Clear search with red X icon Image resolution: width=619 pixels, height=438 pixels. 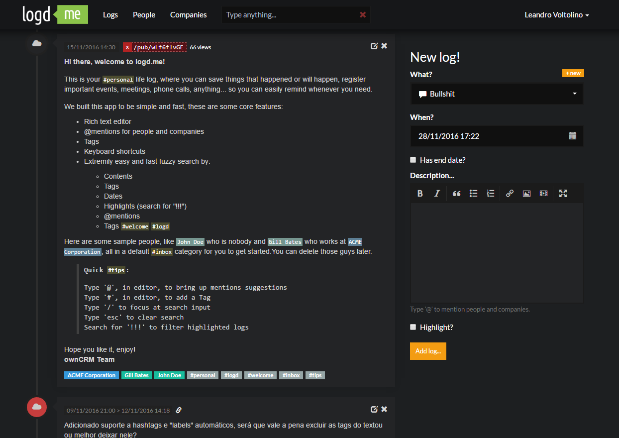click(363, 15)
